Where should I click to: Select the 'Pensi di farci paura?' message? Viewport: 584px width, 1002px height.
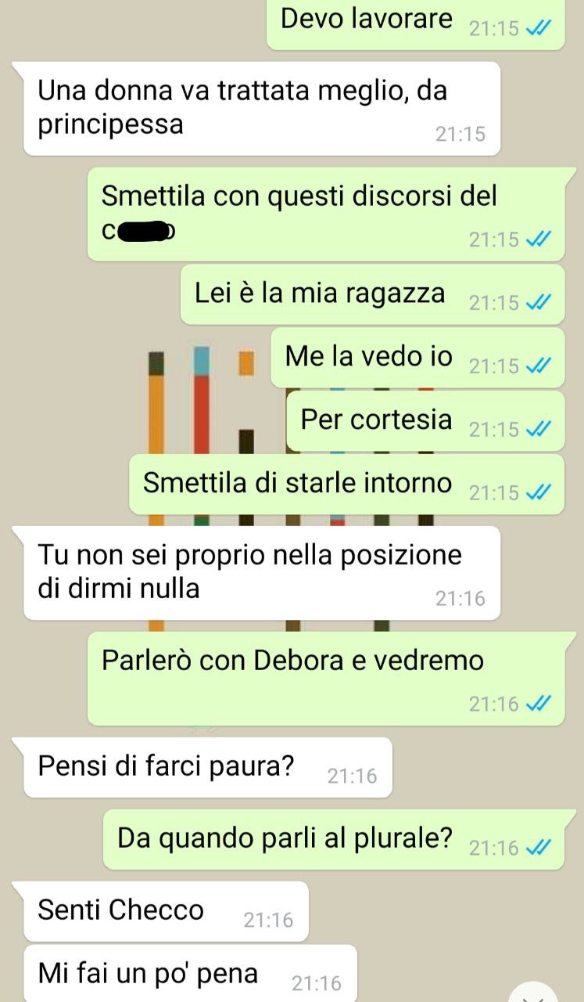pyautogui.click(x=208, y=767)
